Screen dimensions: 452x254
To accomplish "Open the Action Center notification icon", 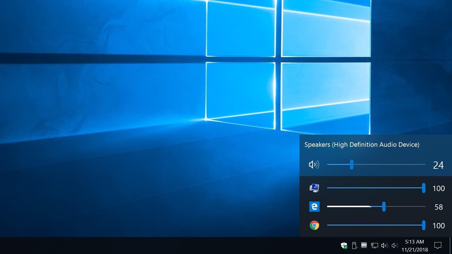I will [438, 246].
